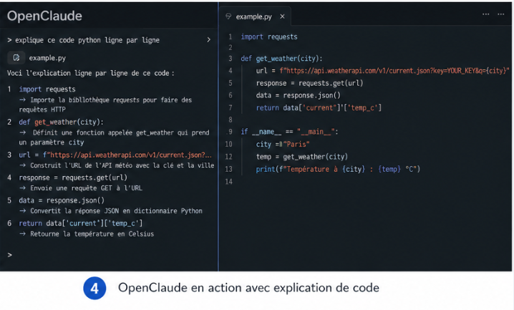Place cursor on 'def get_weather(city):' in editor
This screenshot has height=310, width=514.
click(x=281, y=59)
